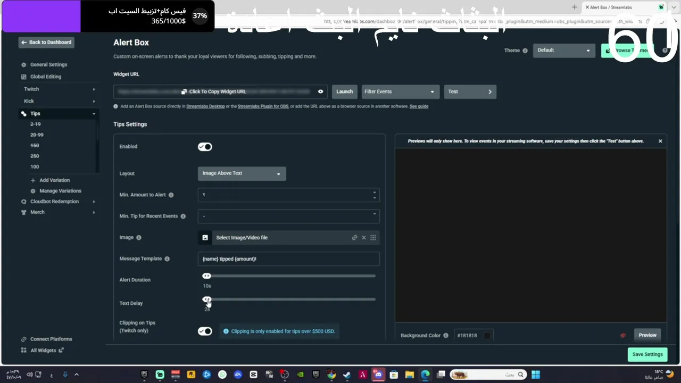Toggle Clipping on Tips switch
The image size is (681, 383).
205,331
